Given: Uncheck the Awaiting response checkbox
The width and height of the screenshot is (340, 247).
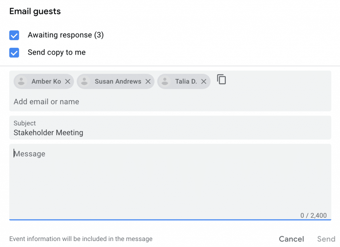Looking at the screenshot, I should click(14, 35).
